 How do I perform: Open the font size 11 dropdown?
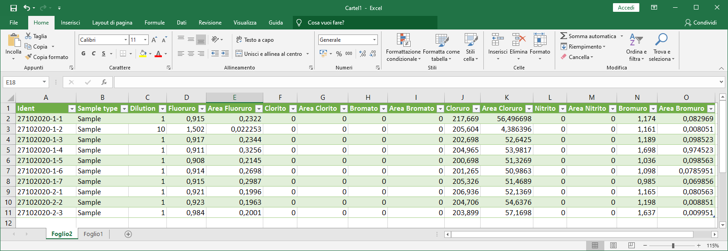145,40
